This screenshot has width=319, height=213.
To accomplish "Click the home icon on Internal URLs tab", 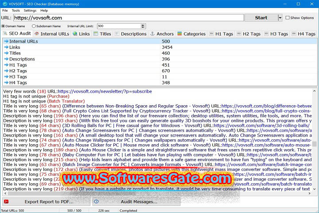I will pyautogui.click(x=37, y=34).
